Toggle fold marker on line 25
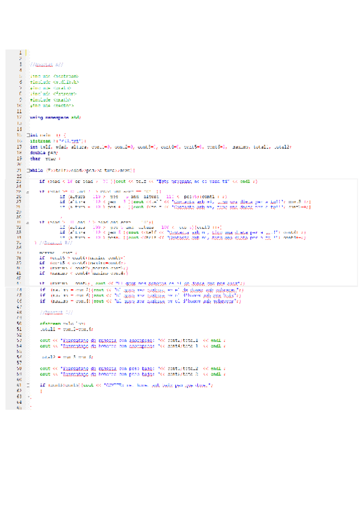The width and height of the screenshot is (364, 515). (27, 192)
